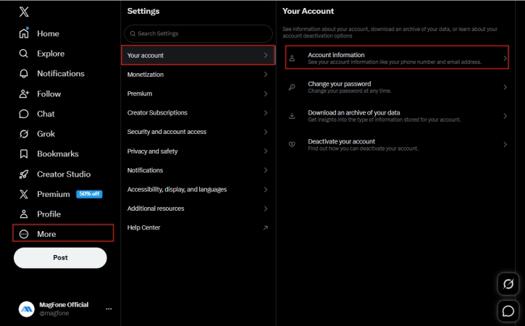
Task: Launch Creator Studio rocket icon
Action: pos(24,174)
